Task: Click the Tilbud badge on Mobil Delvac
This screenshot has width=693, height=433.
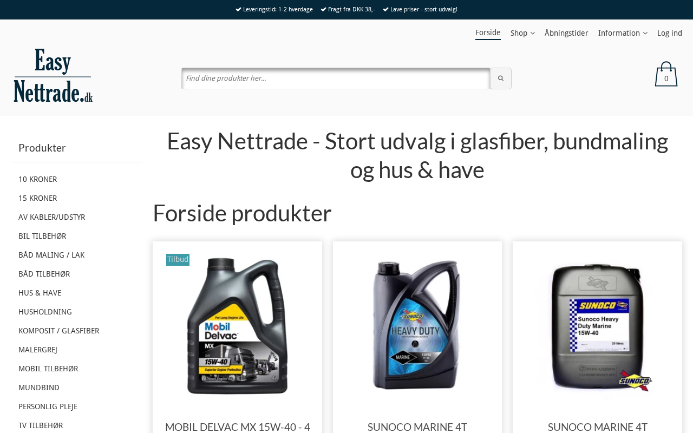Action: (178, 260)
